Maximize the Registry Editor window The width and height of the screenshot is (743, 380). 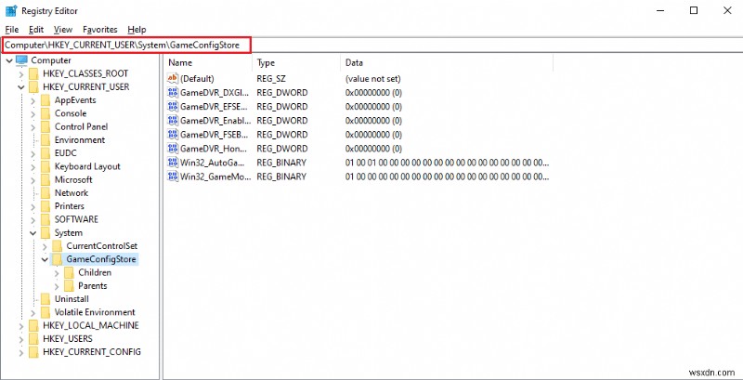694,10
